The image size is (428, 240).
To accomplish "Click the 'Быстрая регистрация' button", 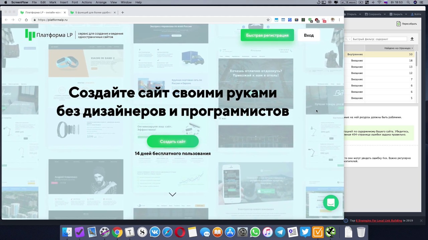I will coord(267,35).
